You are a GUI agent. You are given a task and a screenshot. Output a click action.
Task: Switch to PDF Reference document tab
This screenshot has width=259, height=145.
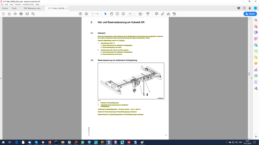pos(33,8)
